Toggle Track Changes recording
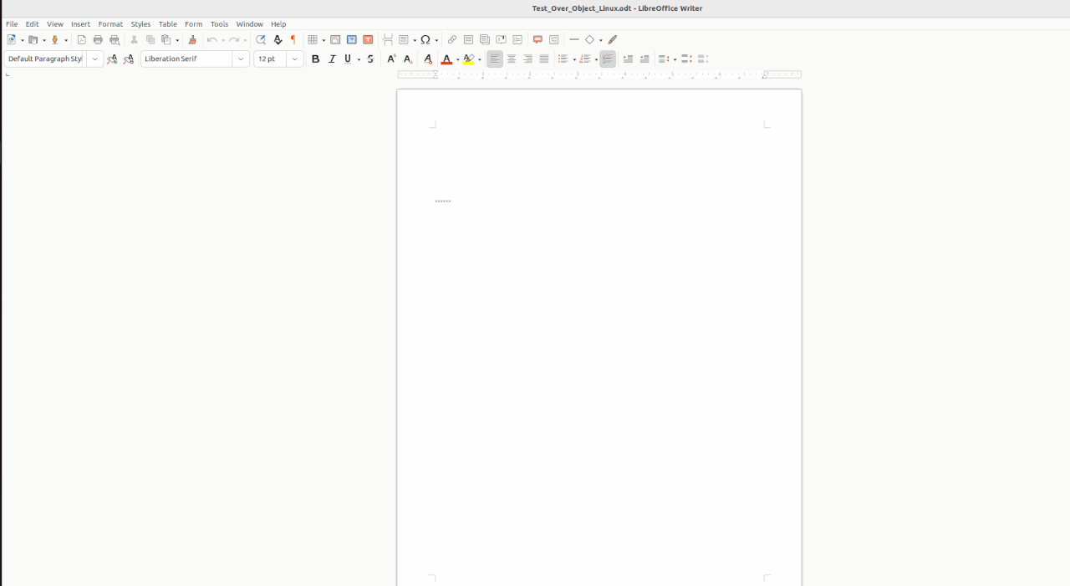This screenshot has height=586, width=1070. 553,39
